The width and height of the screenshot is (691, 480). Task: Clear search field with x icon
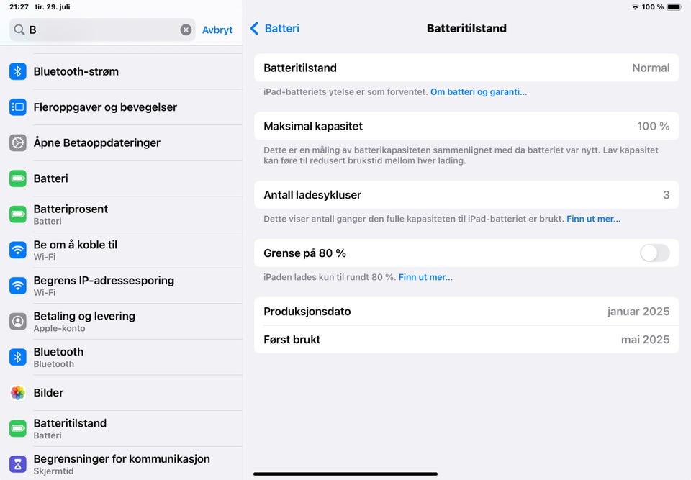186,30
